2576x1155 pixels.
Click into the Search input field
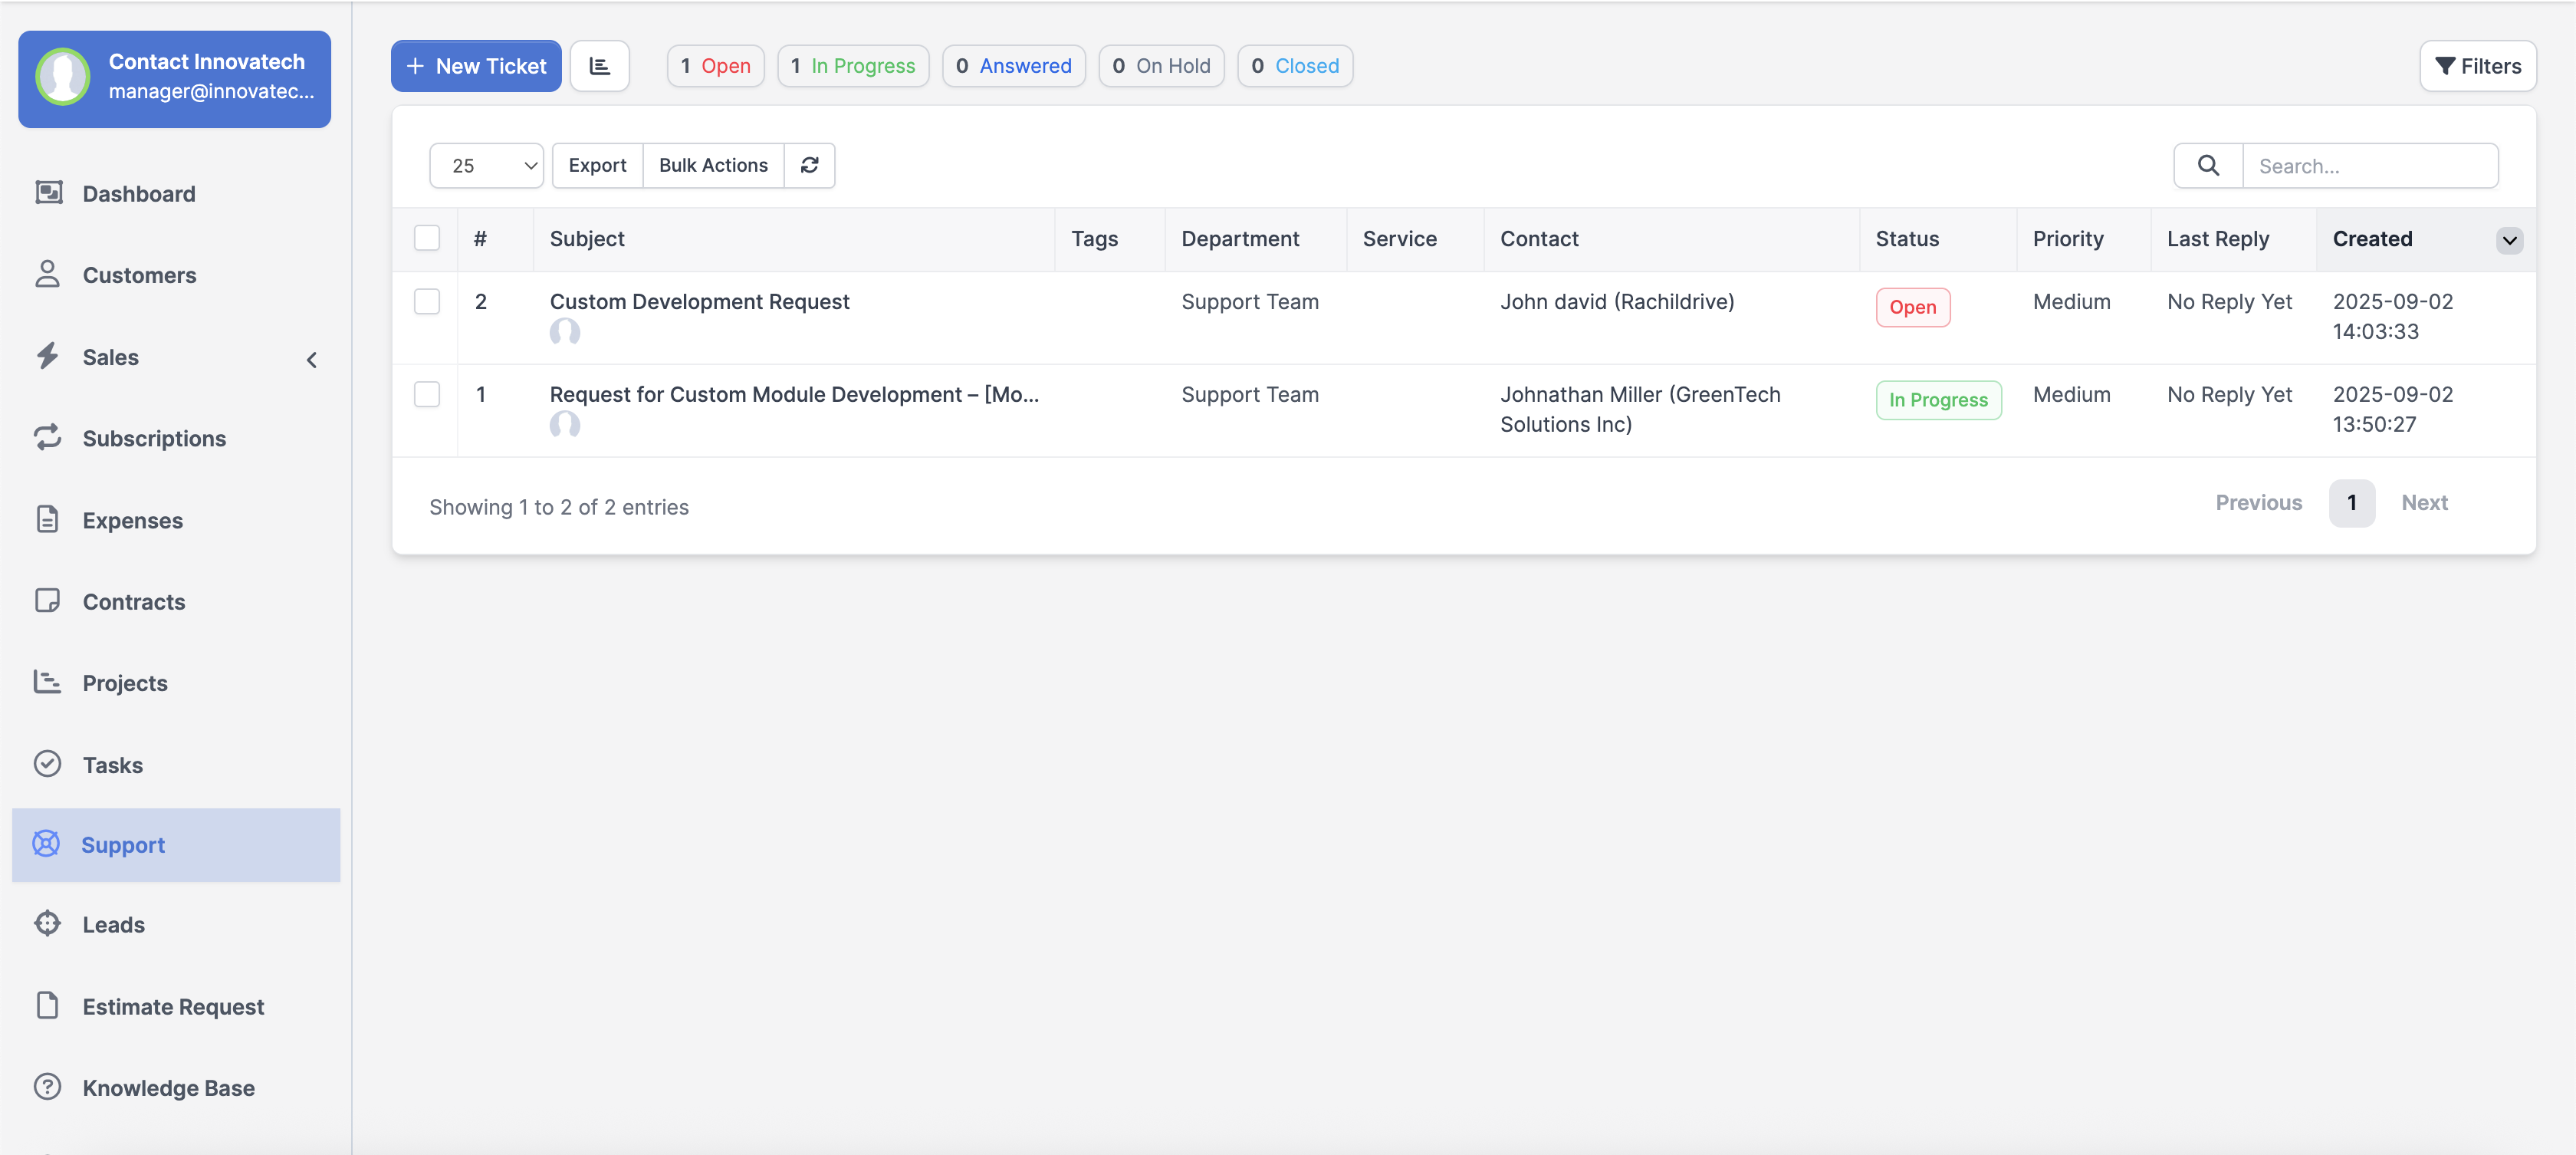point(2369,165)
